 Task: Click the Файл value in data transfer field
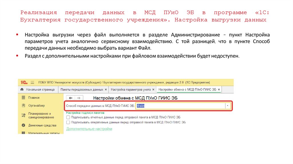(140, 106)
